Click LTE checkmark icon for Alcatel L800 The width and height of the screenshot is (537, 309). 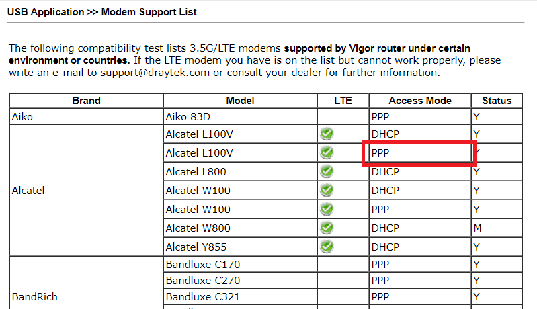click(x=327, y=171)
